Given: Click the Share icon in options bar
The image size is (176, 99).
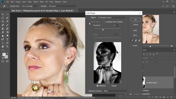Looking at the screenshot, I should pyautogui.click(x=174, y=6).
